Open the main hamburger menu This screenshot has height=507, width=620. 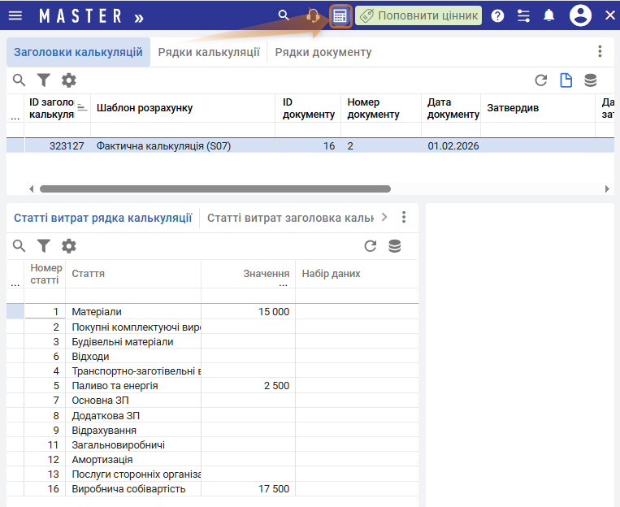click(15, 15)
